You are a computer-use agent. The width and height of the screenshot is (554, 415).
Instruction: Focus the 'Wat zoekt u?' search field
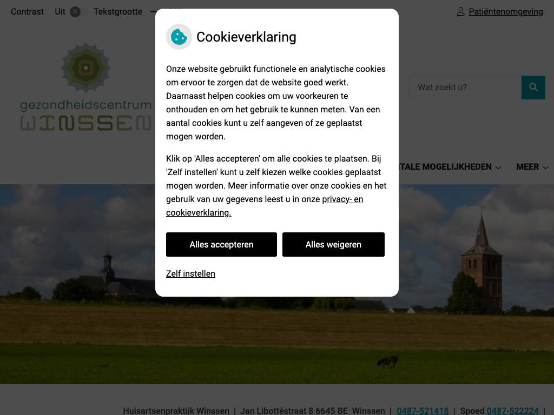(x=465, y=87)
